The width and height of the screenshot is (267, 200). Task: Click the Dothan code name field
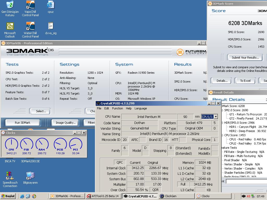point(140,123)
